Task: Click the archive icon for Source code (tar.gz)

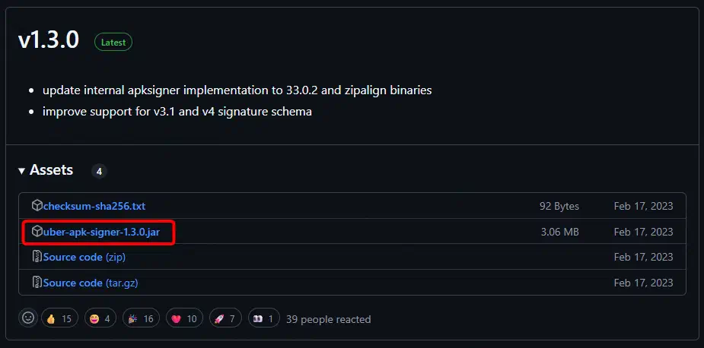Action: click(37, 283)
